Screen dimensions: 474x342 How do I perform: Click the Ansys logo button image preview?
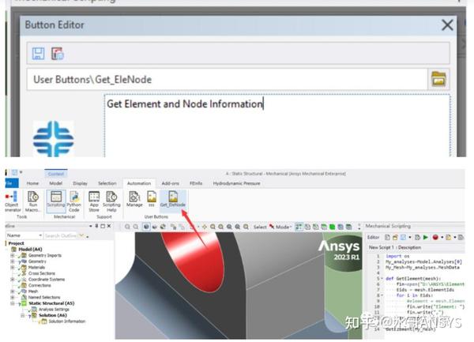click(53, 139)
